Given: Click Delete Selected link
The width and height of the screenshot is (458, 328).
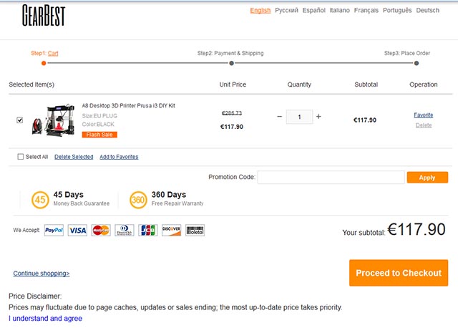Looking at the screenshot, I should (74, 157).
